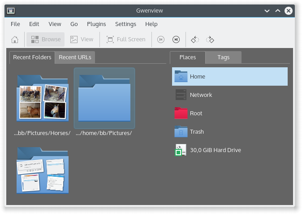The height and width of the screenshot is (214, 302).
Task: Enter Full Screen mode
Action: pos(126,39)
